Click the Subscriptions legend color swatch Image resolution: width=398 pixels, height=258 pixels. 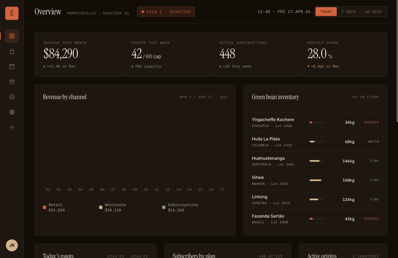pyautogui.click(x=164, y=207)
